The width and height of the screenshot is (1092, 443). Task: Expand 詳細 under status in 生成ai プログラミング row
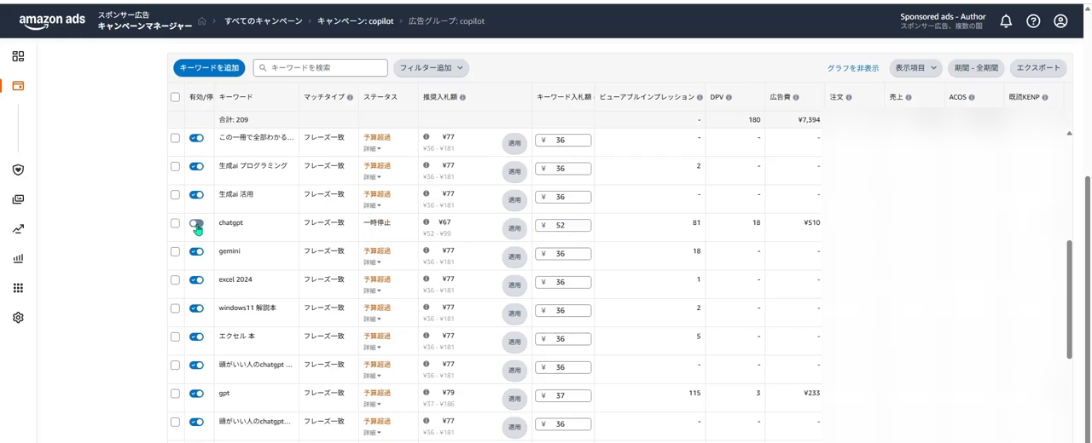tap(372, 177)
